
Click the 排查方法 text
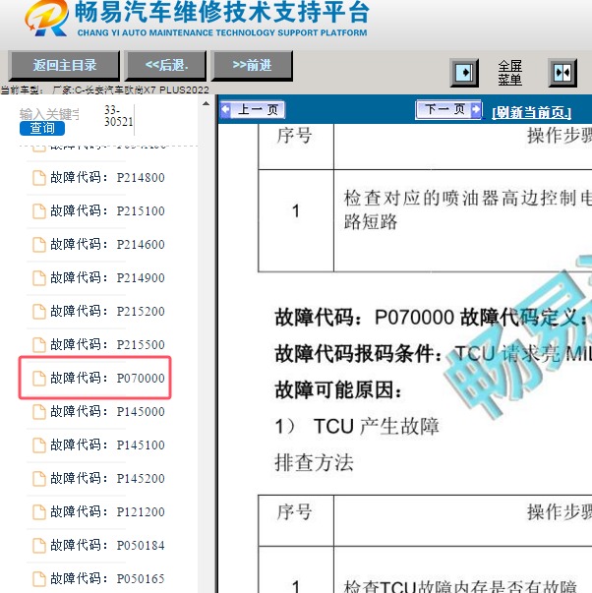click(314, 462)
